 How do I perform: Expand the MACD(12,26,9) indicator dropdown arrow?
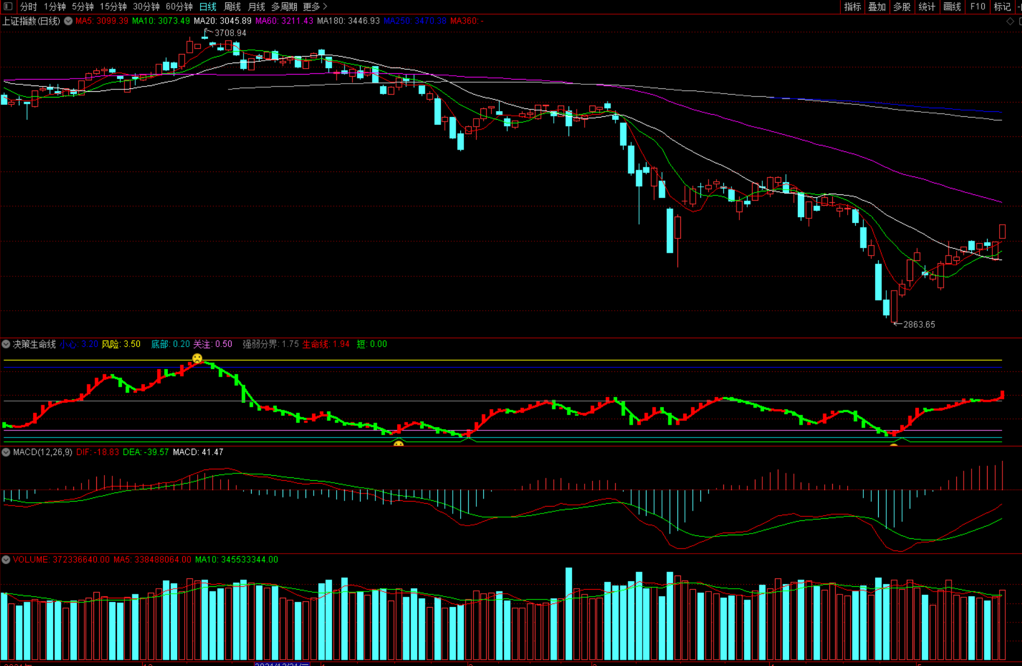point(6,452)
